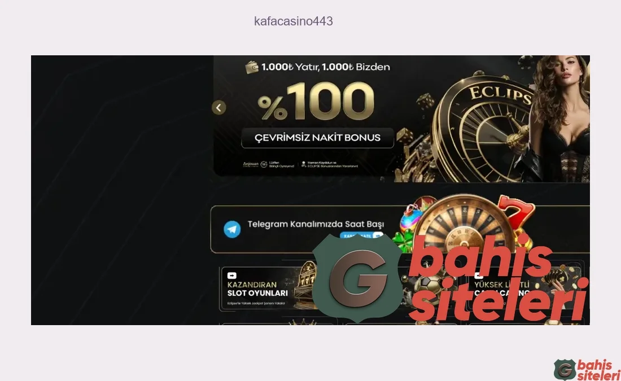The image size is (621, 381).
Task: Click the Anjouan license logo
Action: tap(250, 164)
